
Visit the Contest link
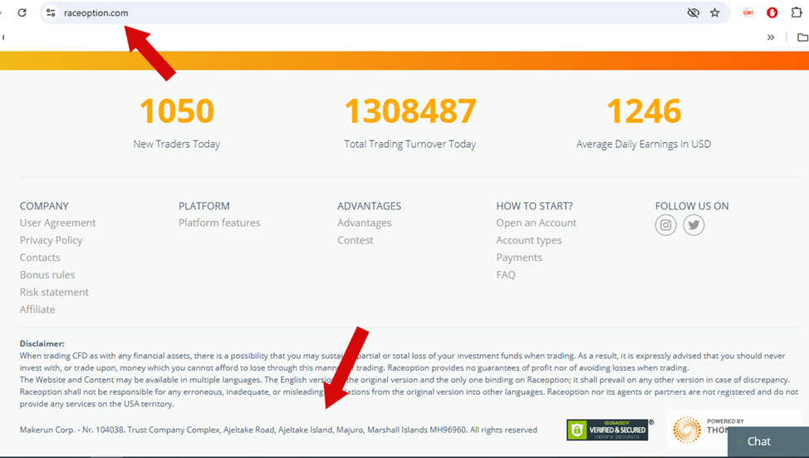coord(355,240)
